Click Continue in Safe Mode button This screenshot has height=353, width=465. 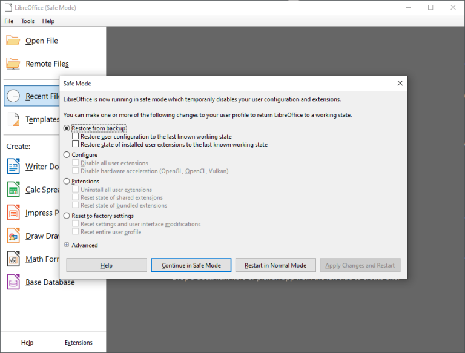click(x=191, y=265)
